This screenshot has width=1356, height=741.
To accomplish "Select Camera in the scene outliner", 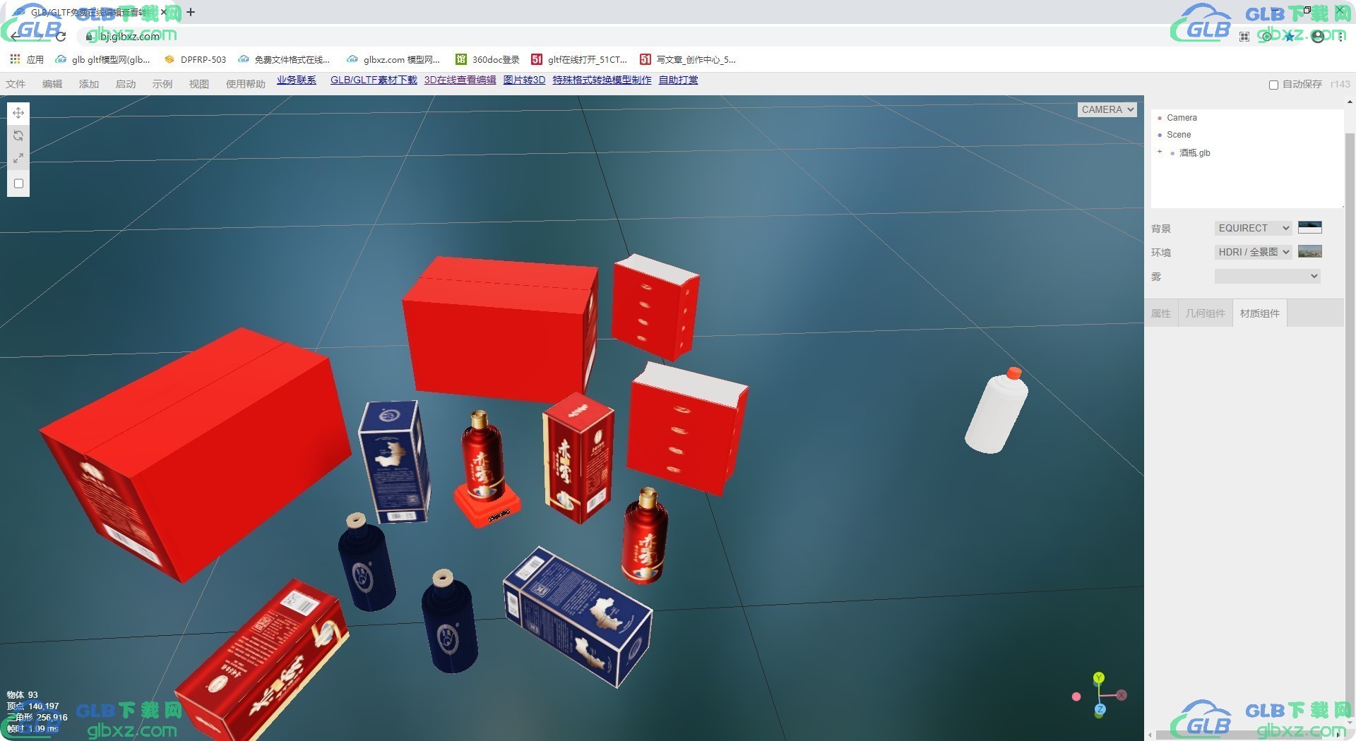I will pos(1182,118).
